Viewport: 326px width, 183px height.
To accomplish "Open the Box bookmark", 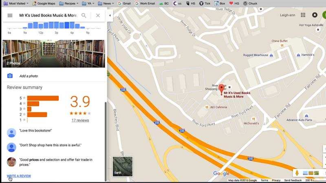I will [220, 3].
